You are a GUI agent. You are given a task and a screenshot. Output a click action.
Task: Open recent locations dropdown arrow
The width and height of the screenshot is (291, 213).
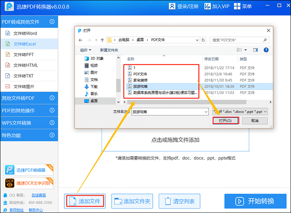(x=96, y=40)
